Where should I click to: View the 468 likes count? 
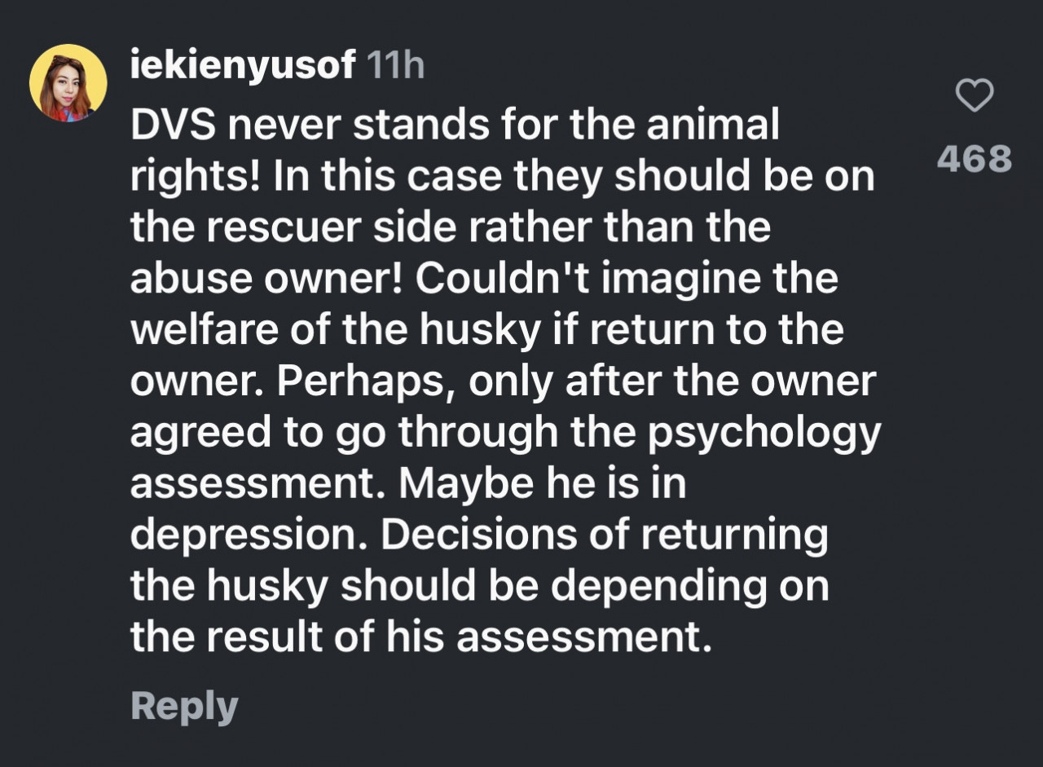974,159
